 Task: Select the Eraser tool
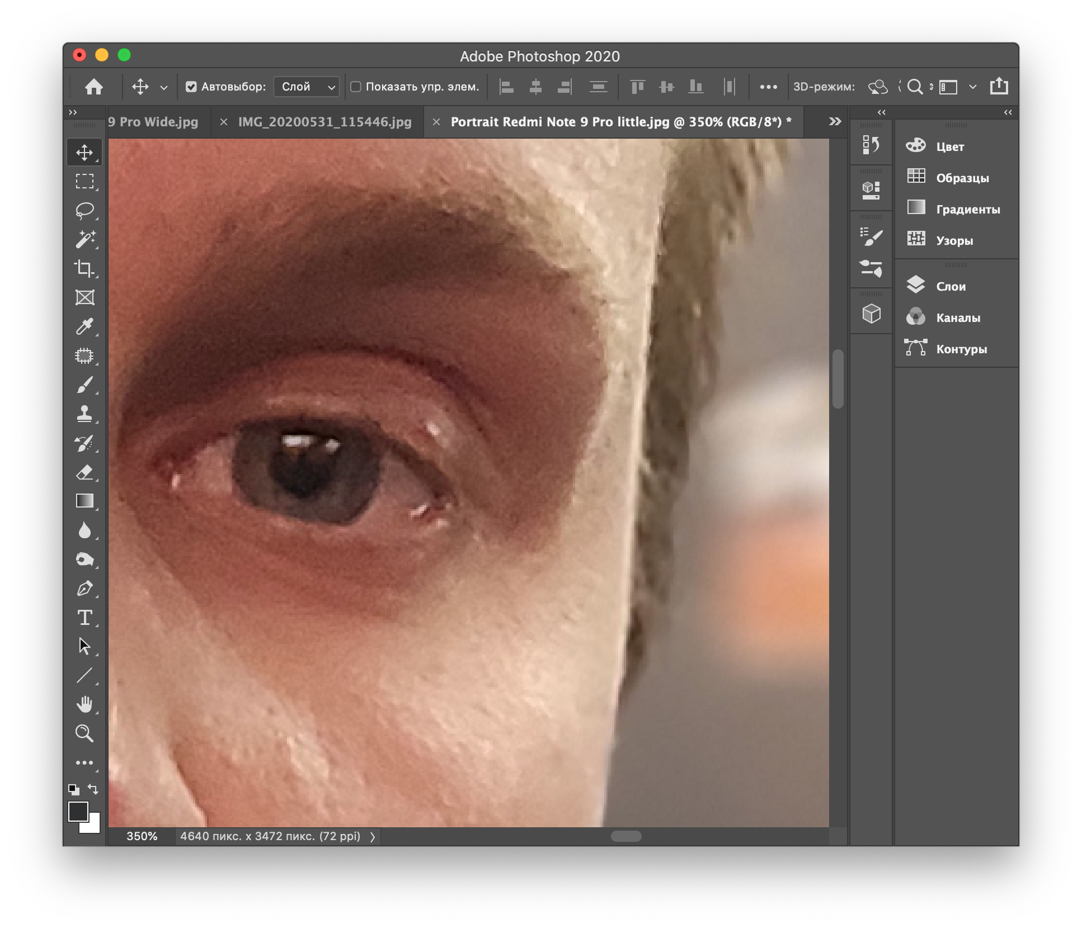pos(84,472)
